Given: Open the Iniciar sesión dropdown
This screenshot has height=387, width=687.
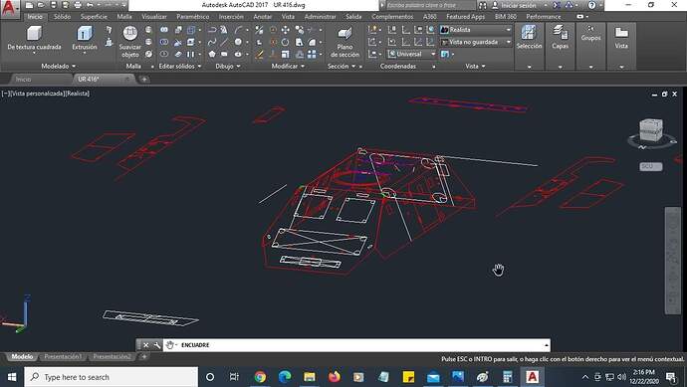Looking at the screenshot, I should 519,5.
